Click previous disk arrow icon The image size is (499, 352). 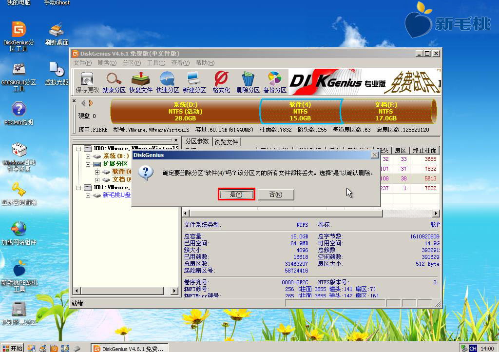(83, 103)
